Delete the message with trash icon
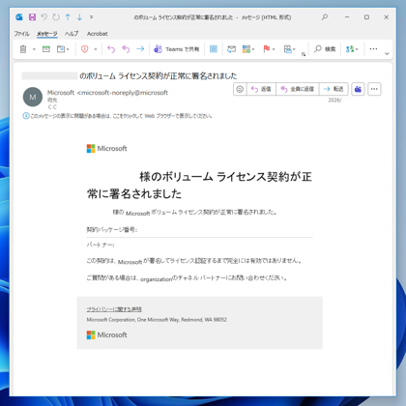406x406 pixels. click(x=23, y=49)
